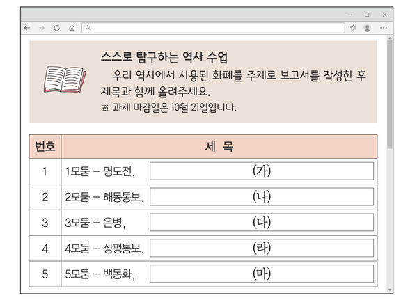Select the text '2모둠 – 해동통보,'
This screenshot has height=300, width=401.
[104, 197]
